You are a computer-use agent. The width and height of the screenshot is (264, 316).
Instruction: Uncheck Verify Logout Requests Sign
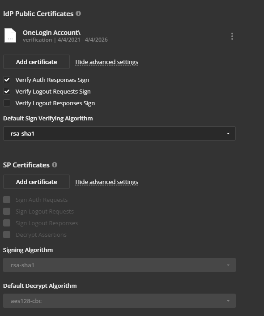7,91
